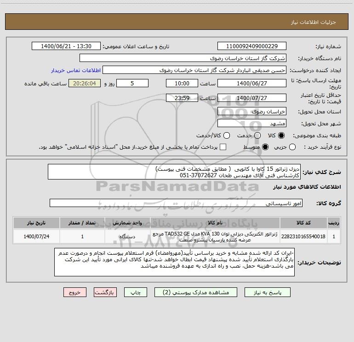Image resolution: width=354 pixels, height=342 pixels.
Task: Click the product name cell ژنراتور الکتریکی دیزلی
Action: click(x=215, y=236)
